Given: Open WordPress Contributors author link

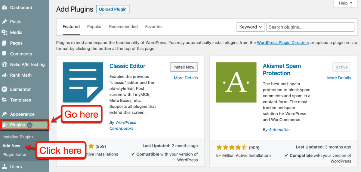Looking at the screenshot, I should click(123, 125).
